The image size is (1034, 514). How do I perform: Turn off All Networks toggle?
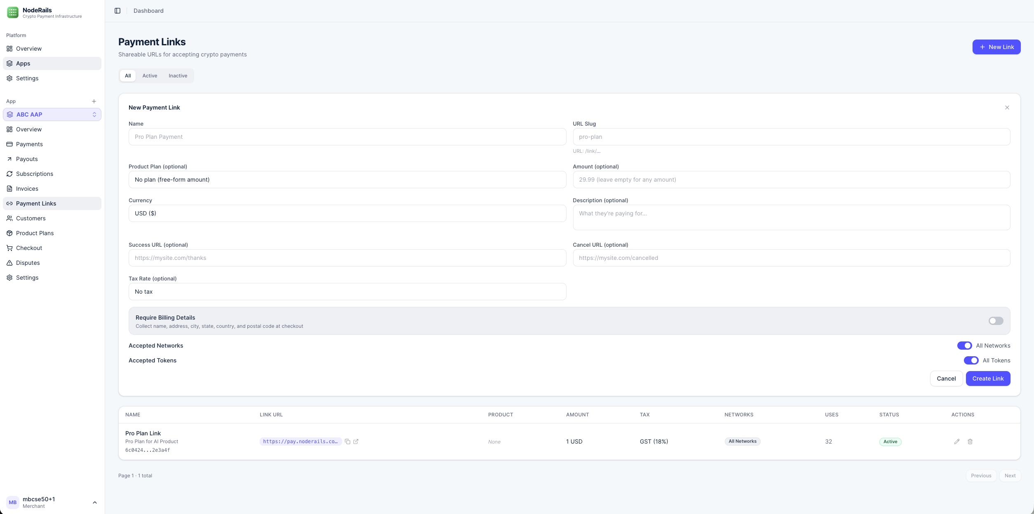pyautogui.click(x=964, y=346)
